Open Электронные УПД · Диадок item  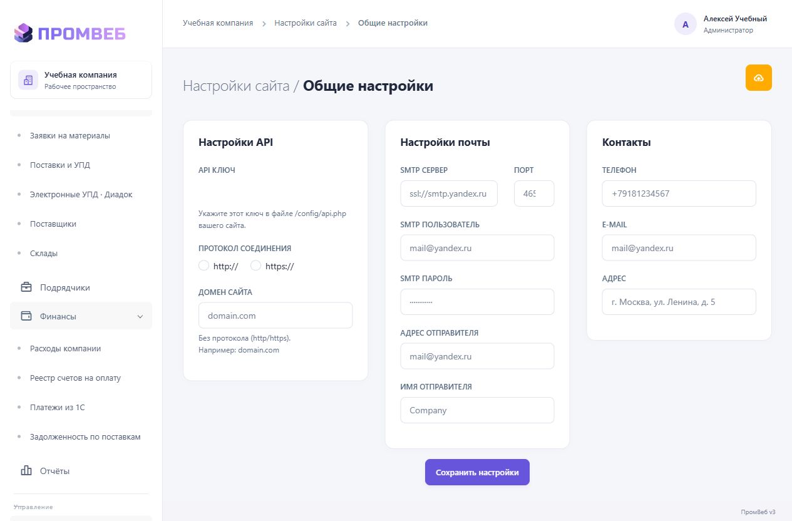tap(81, 194)
